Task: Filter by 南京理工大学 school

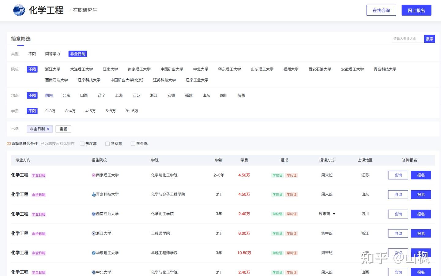Action: coord(139,69)
